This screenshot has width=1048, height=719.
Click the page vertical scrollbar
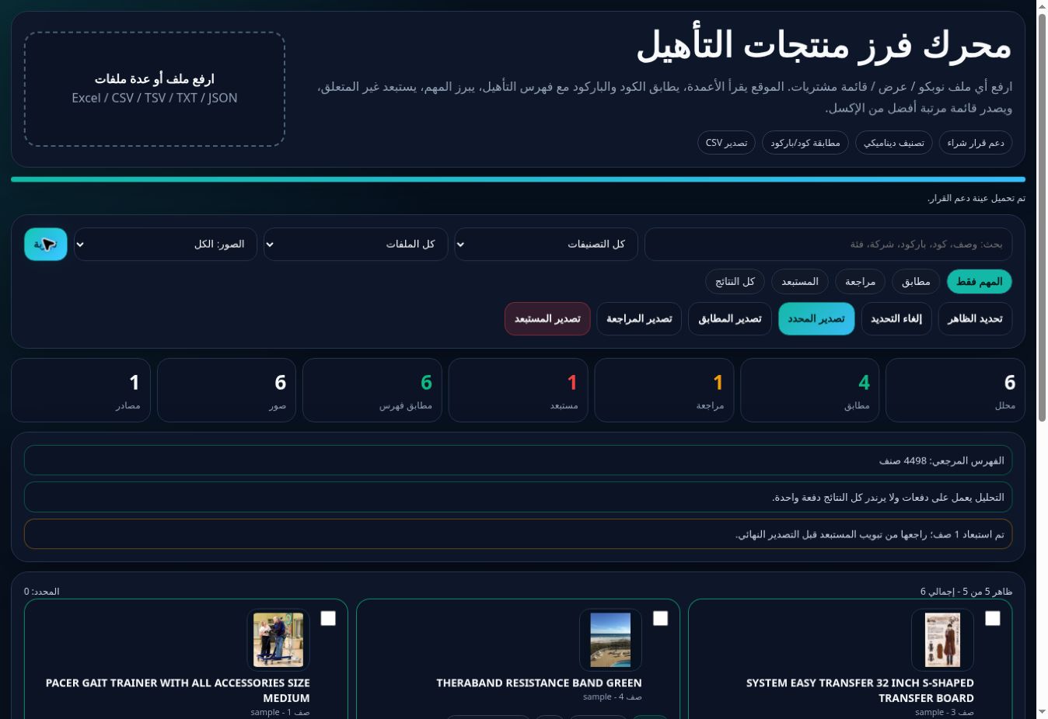pos(1042,217)
